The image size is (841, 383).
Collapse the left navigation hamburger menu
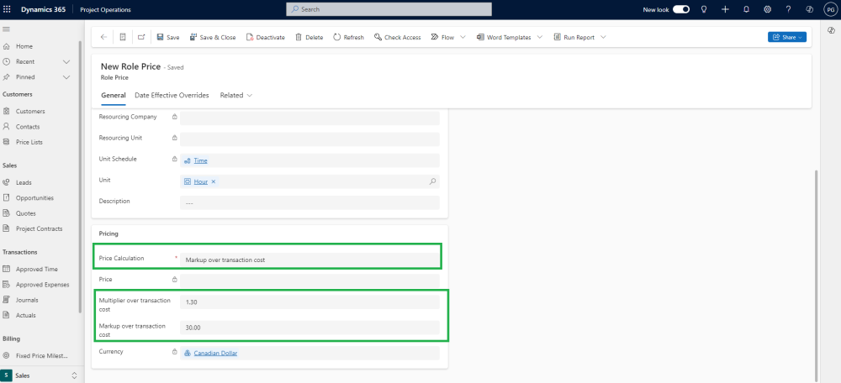pyautogui.click(x=7, y=29)
